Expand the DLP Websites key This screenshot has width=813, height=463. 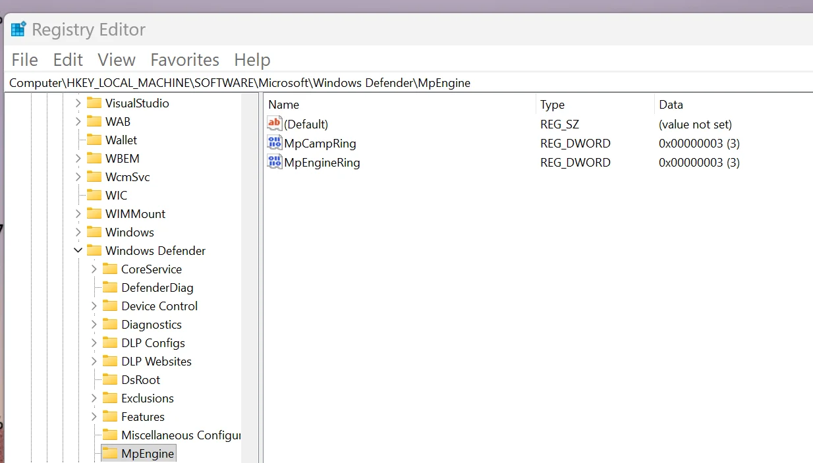tap(94, 361)
